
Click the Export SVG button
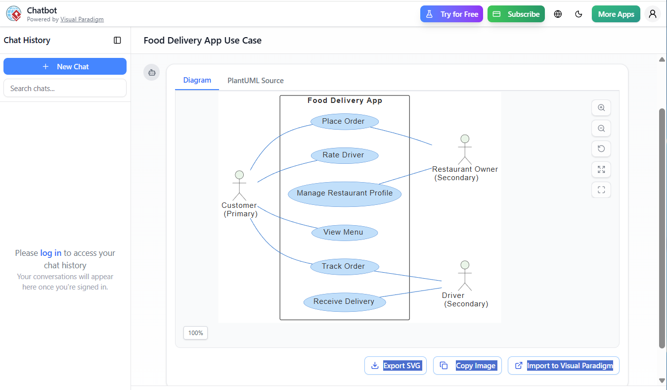395,365
